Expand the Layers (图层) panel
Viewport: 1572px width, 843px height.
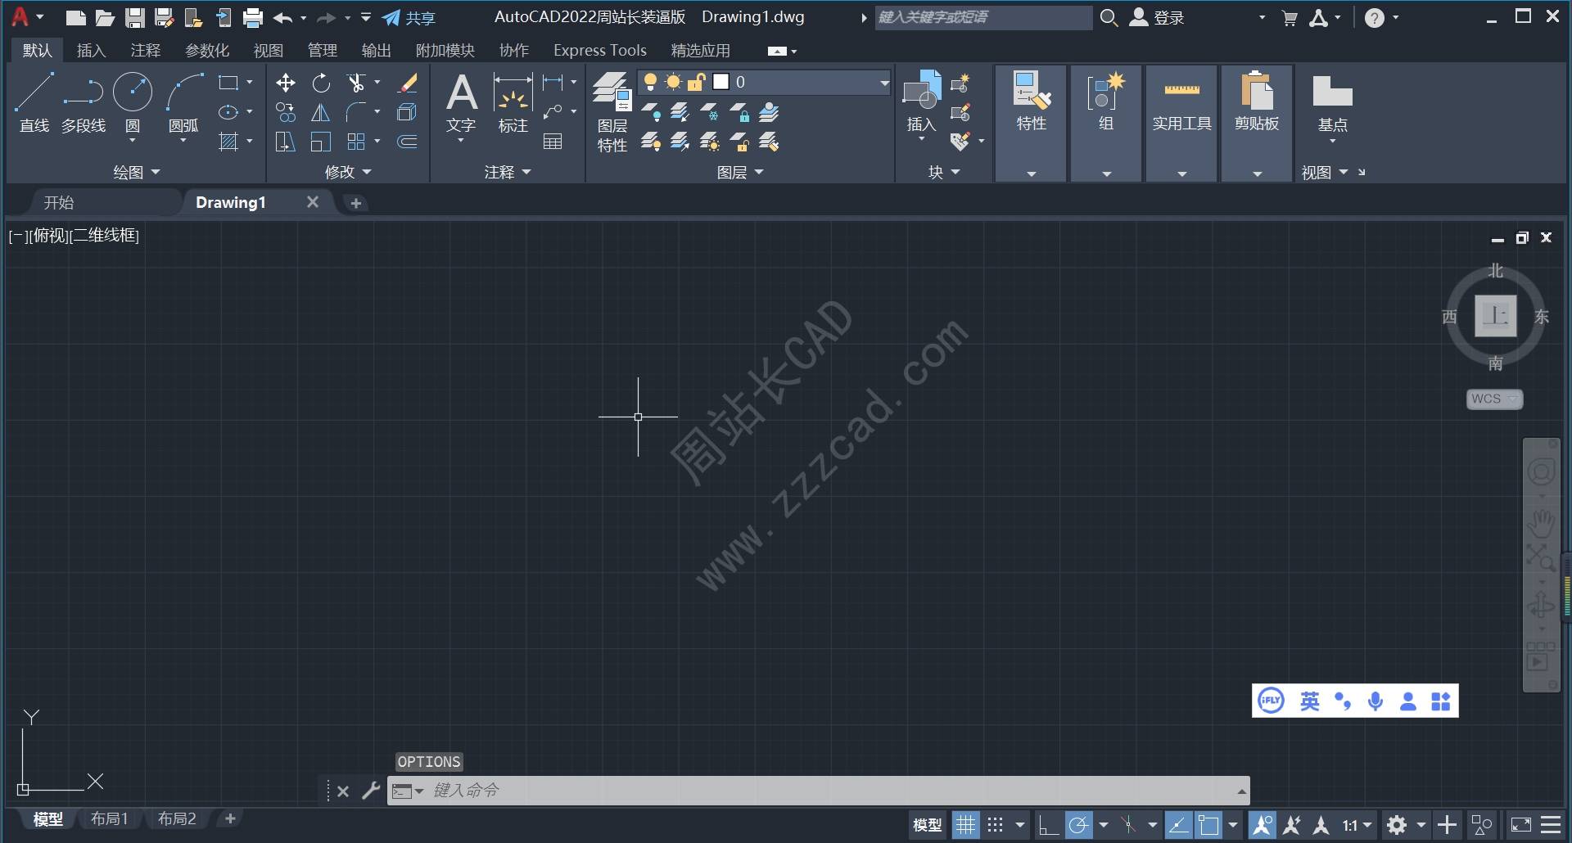click(x=740, y=172)
